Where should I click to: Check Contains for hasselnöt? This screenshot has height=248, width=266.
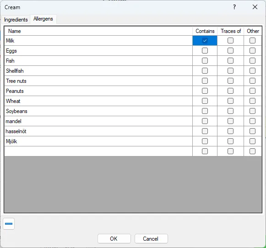point(205,131)
